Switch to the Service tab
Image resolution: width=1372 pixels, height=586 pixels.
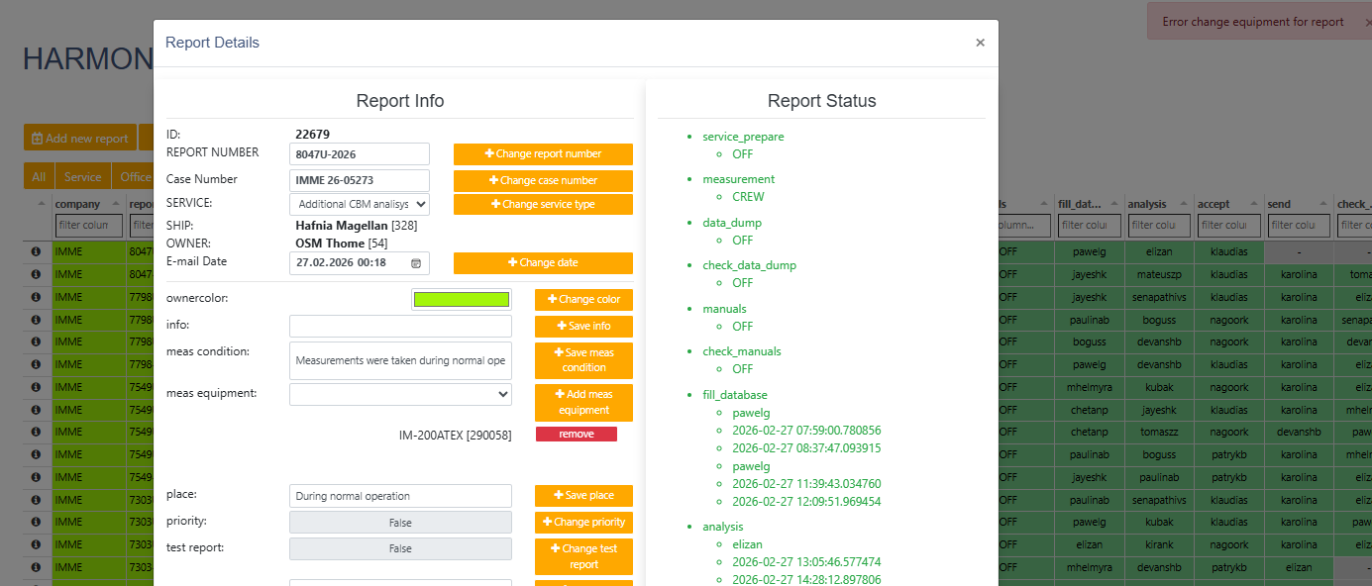(82, 177)
